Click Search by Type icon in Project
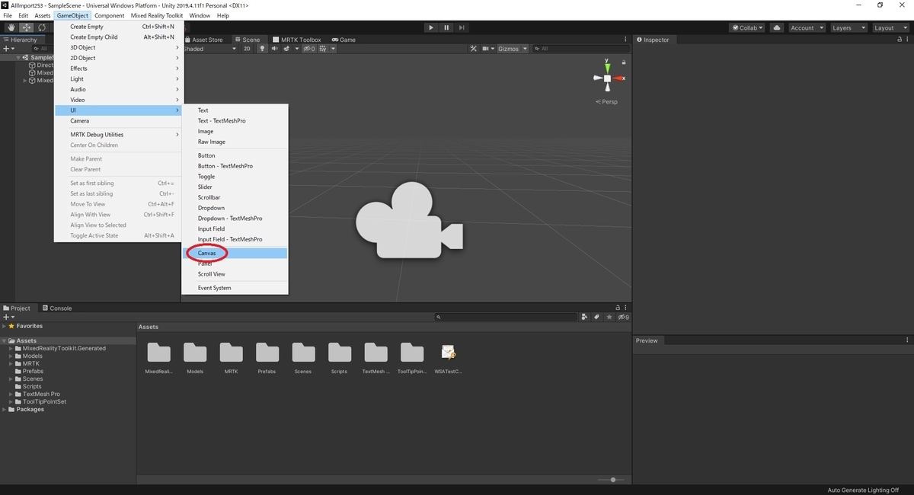Image resolution: width=914 pixels, height=495 pixels. pos(584,317)
